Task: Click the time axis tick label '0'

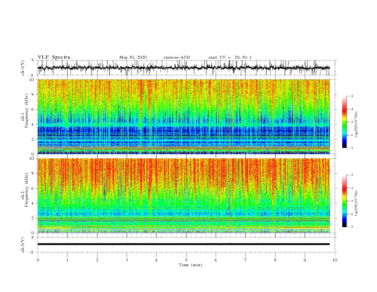Action: click(x=38, y=260)
